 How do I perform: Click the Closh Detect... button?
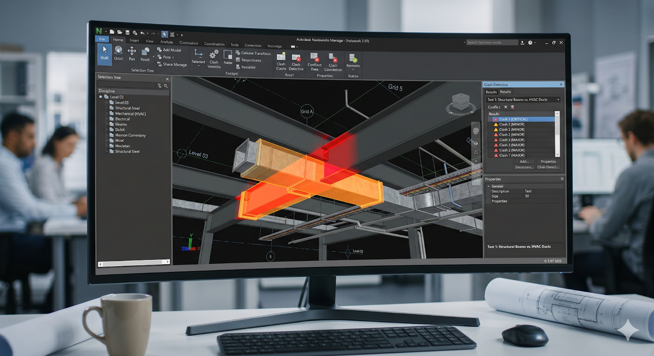point(548,167)
